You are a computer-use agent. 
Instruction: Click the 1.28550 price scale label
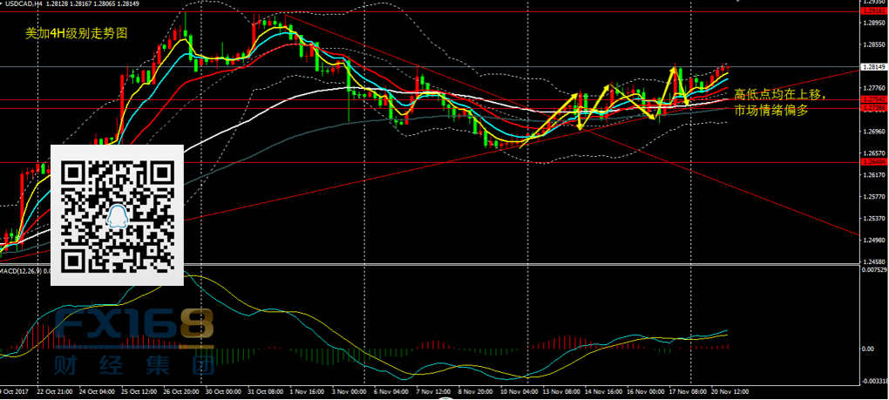pyautogui.click(x=873, y=44)
